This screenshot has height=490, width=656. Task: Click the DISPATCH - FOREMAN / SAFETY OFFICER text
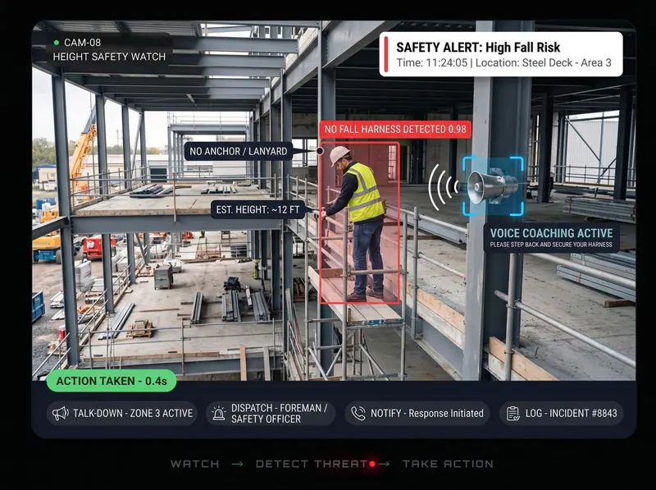click(280, 414)
